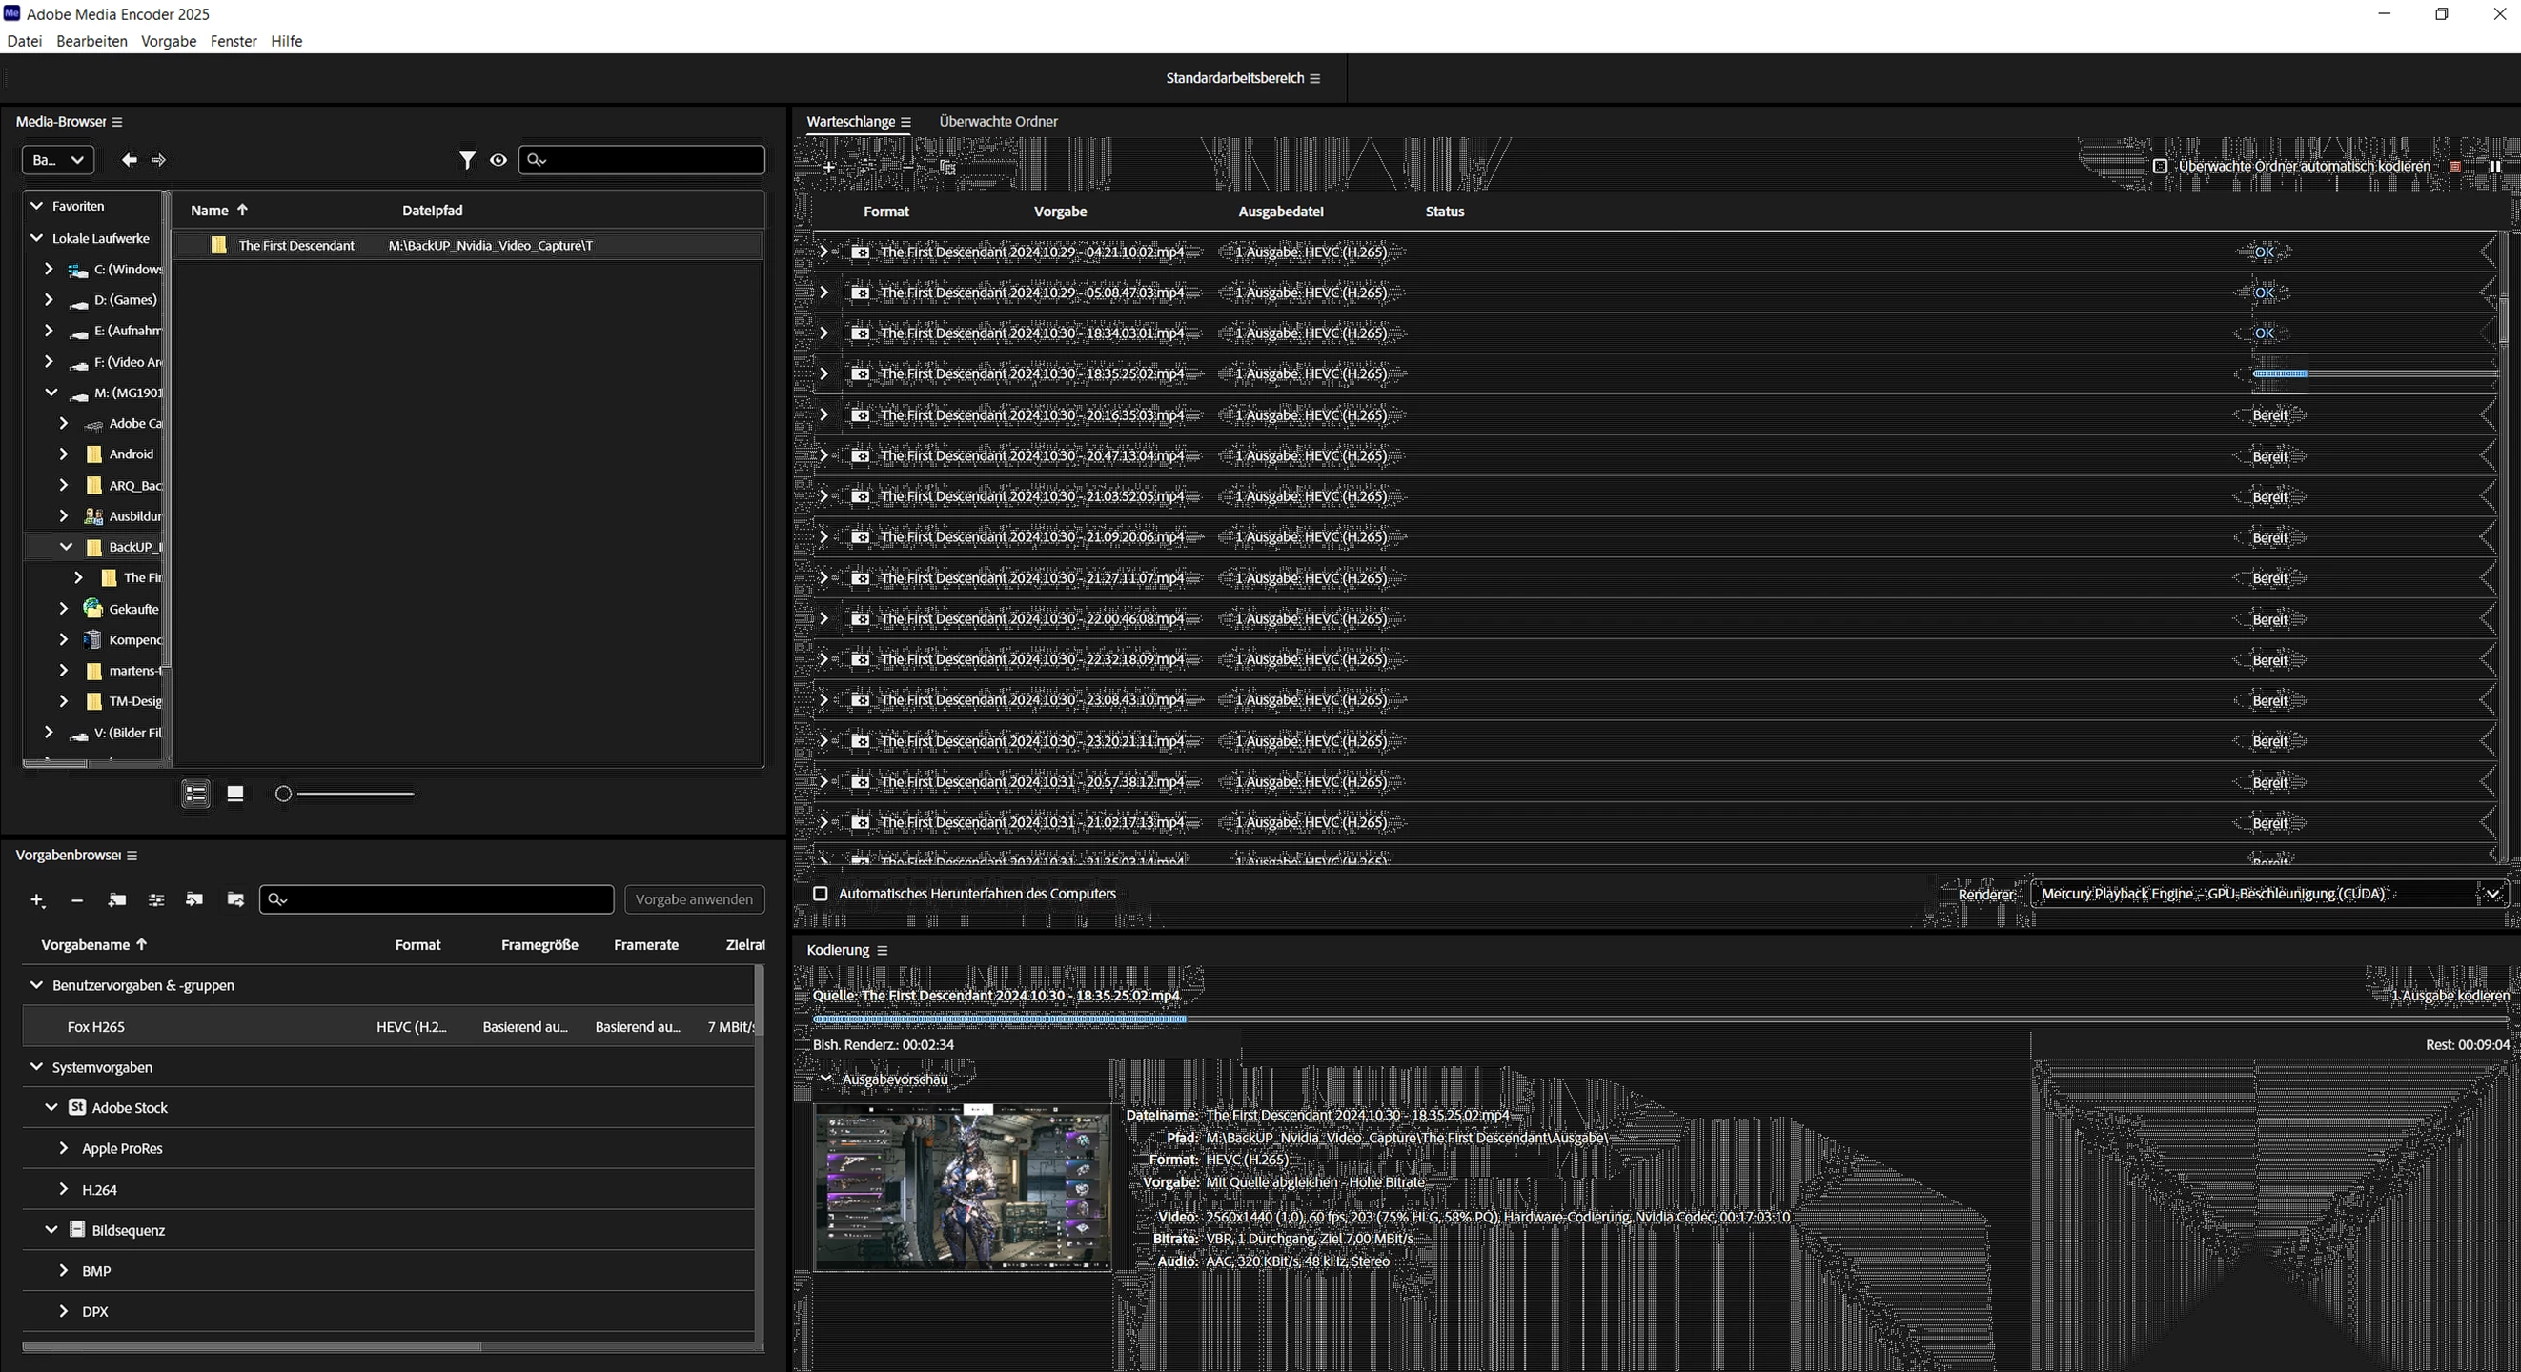
Task: Enable Überwachte Ordner automatisch kodieren checkbox
Action: tap(2160, 167)
